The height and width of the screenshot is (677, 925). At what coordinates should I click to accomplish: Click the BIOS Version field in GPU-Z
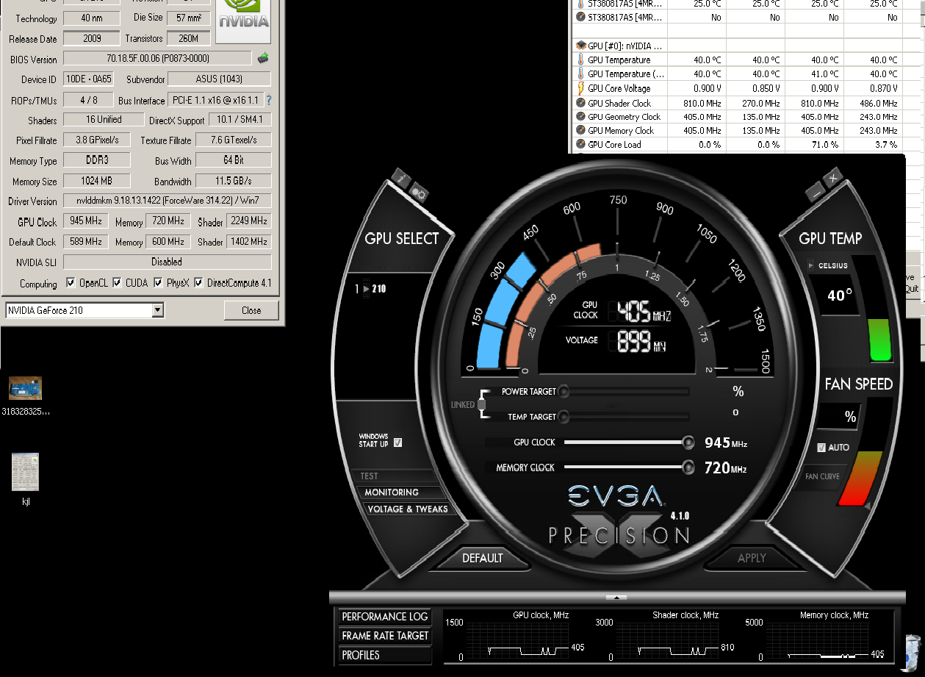tap(158, 59)
